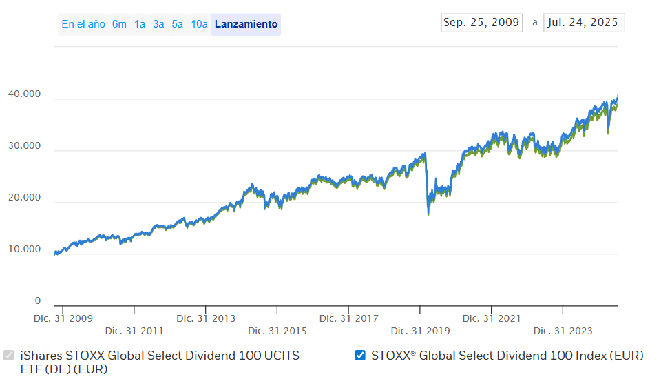Viewport: 661px width, 379px height.
Task: Click the 'Dic. 31 2023' axis label
Action: tap(563, 331)
